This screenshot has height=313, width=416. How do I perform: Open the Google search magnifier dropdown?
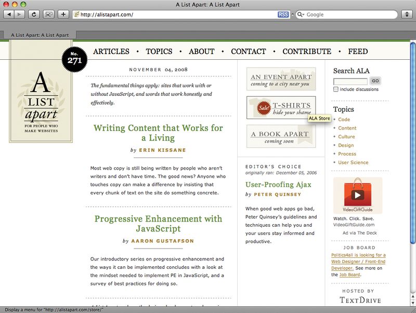[301, 15]
